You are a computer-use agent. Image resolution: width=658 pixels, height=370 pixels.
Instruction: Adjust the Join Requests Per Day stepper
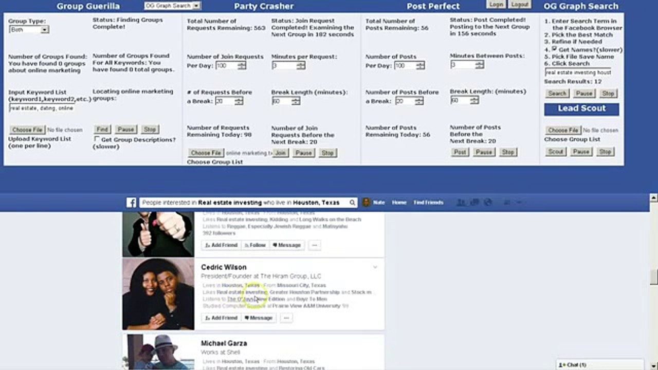tap(242, 66)
